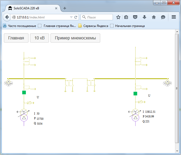Click the value P 3418.99

click(x=148, y=116)
